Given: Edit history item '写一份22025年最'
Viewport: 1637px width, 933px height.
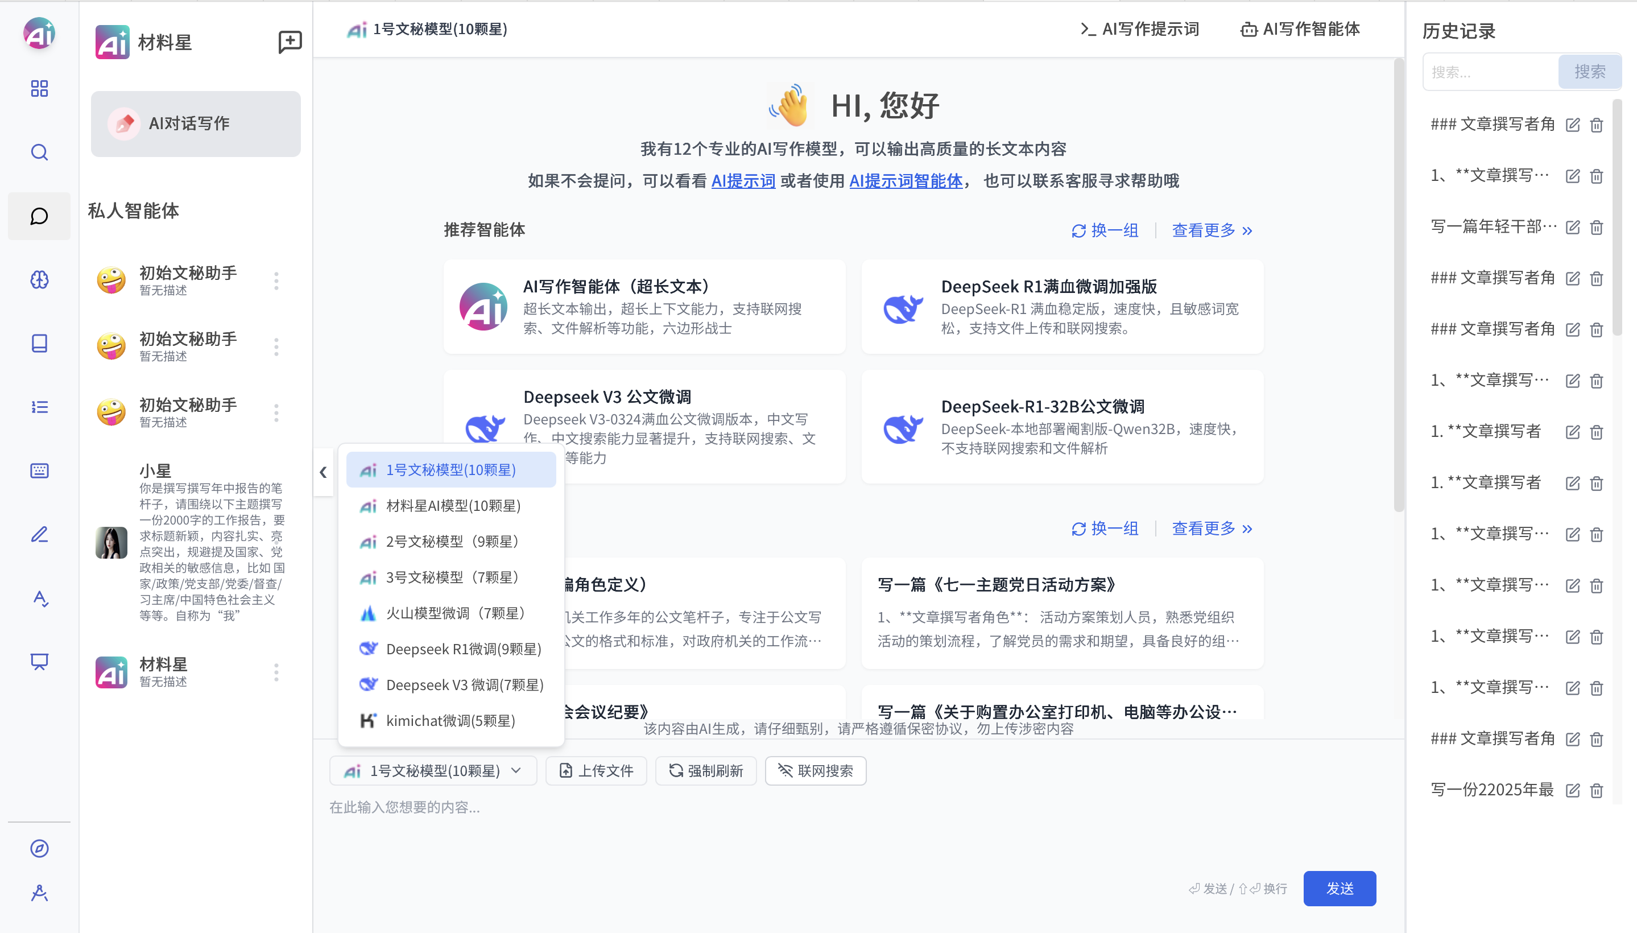Looking at the screenshot, I should [1573, 790].
